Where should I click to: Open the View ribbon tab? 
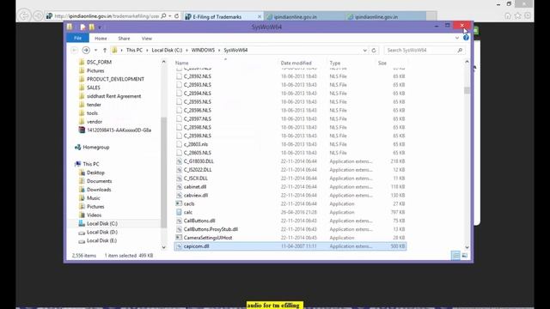point(147,39)
